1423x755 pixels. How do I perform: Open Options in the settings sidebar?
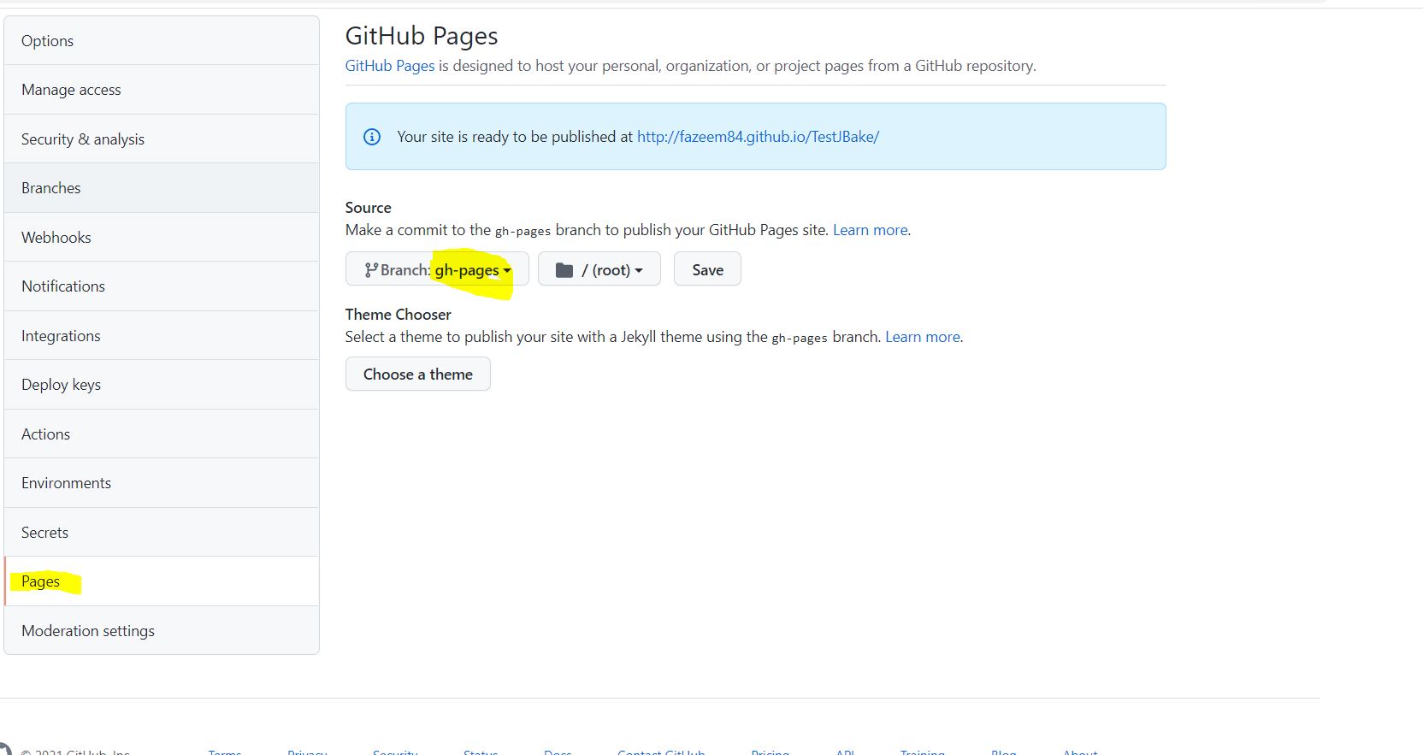(x=162, y=40)
